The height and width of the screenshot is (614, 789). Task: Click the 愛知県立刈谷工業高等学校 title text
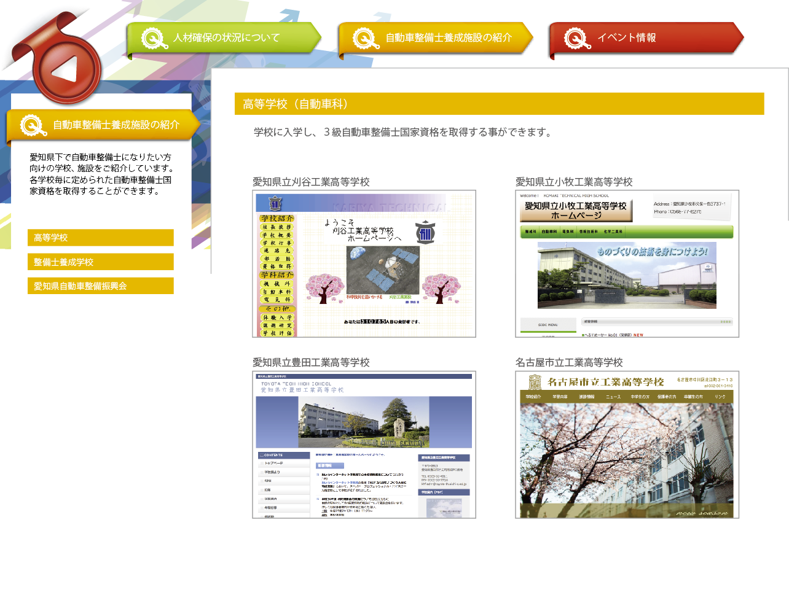click(311, 182)
